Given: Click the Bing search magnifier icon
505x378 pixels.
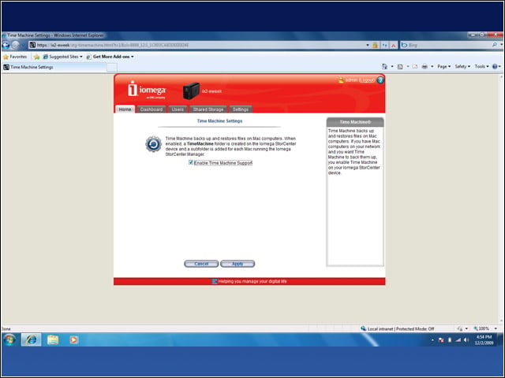Looking at the screenshot, I should [x=495, y=45].
